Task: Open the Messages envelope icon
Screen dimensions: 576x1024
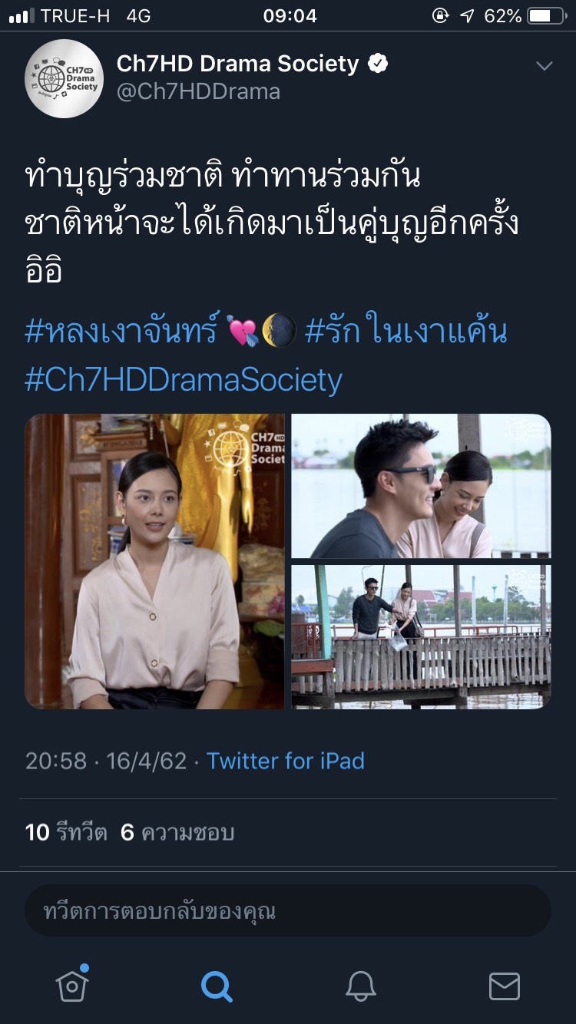Action: [505, 986]
